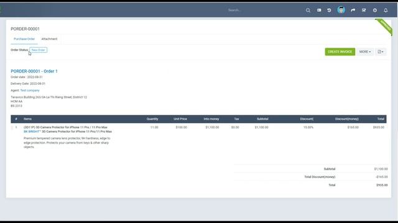
Task: Click the Create Invoice button
Action: coord(340,51)
